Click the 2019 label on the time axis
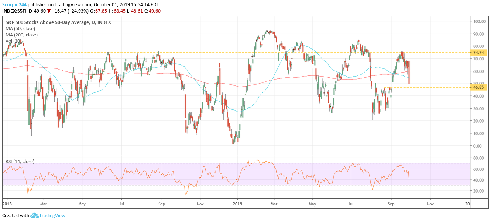The width and height of the screenshot is (491, 222). 238,203
